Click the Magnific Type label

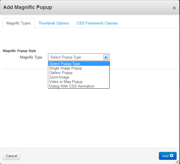pos(31,57)
